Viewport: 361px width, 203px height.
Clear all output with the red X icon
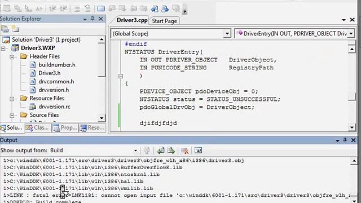(184, 151)
